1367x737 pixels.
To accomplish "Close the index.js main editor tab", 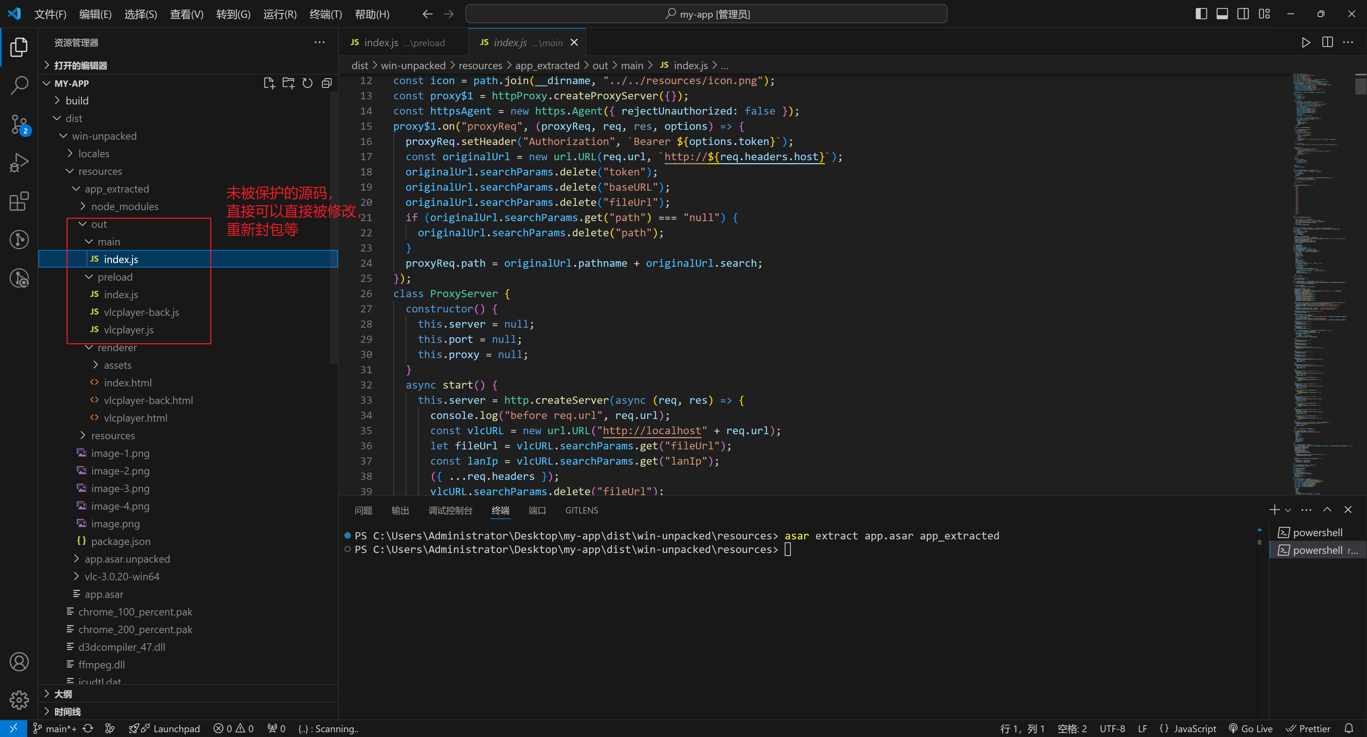I will (574, 42).
